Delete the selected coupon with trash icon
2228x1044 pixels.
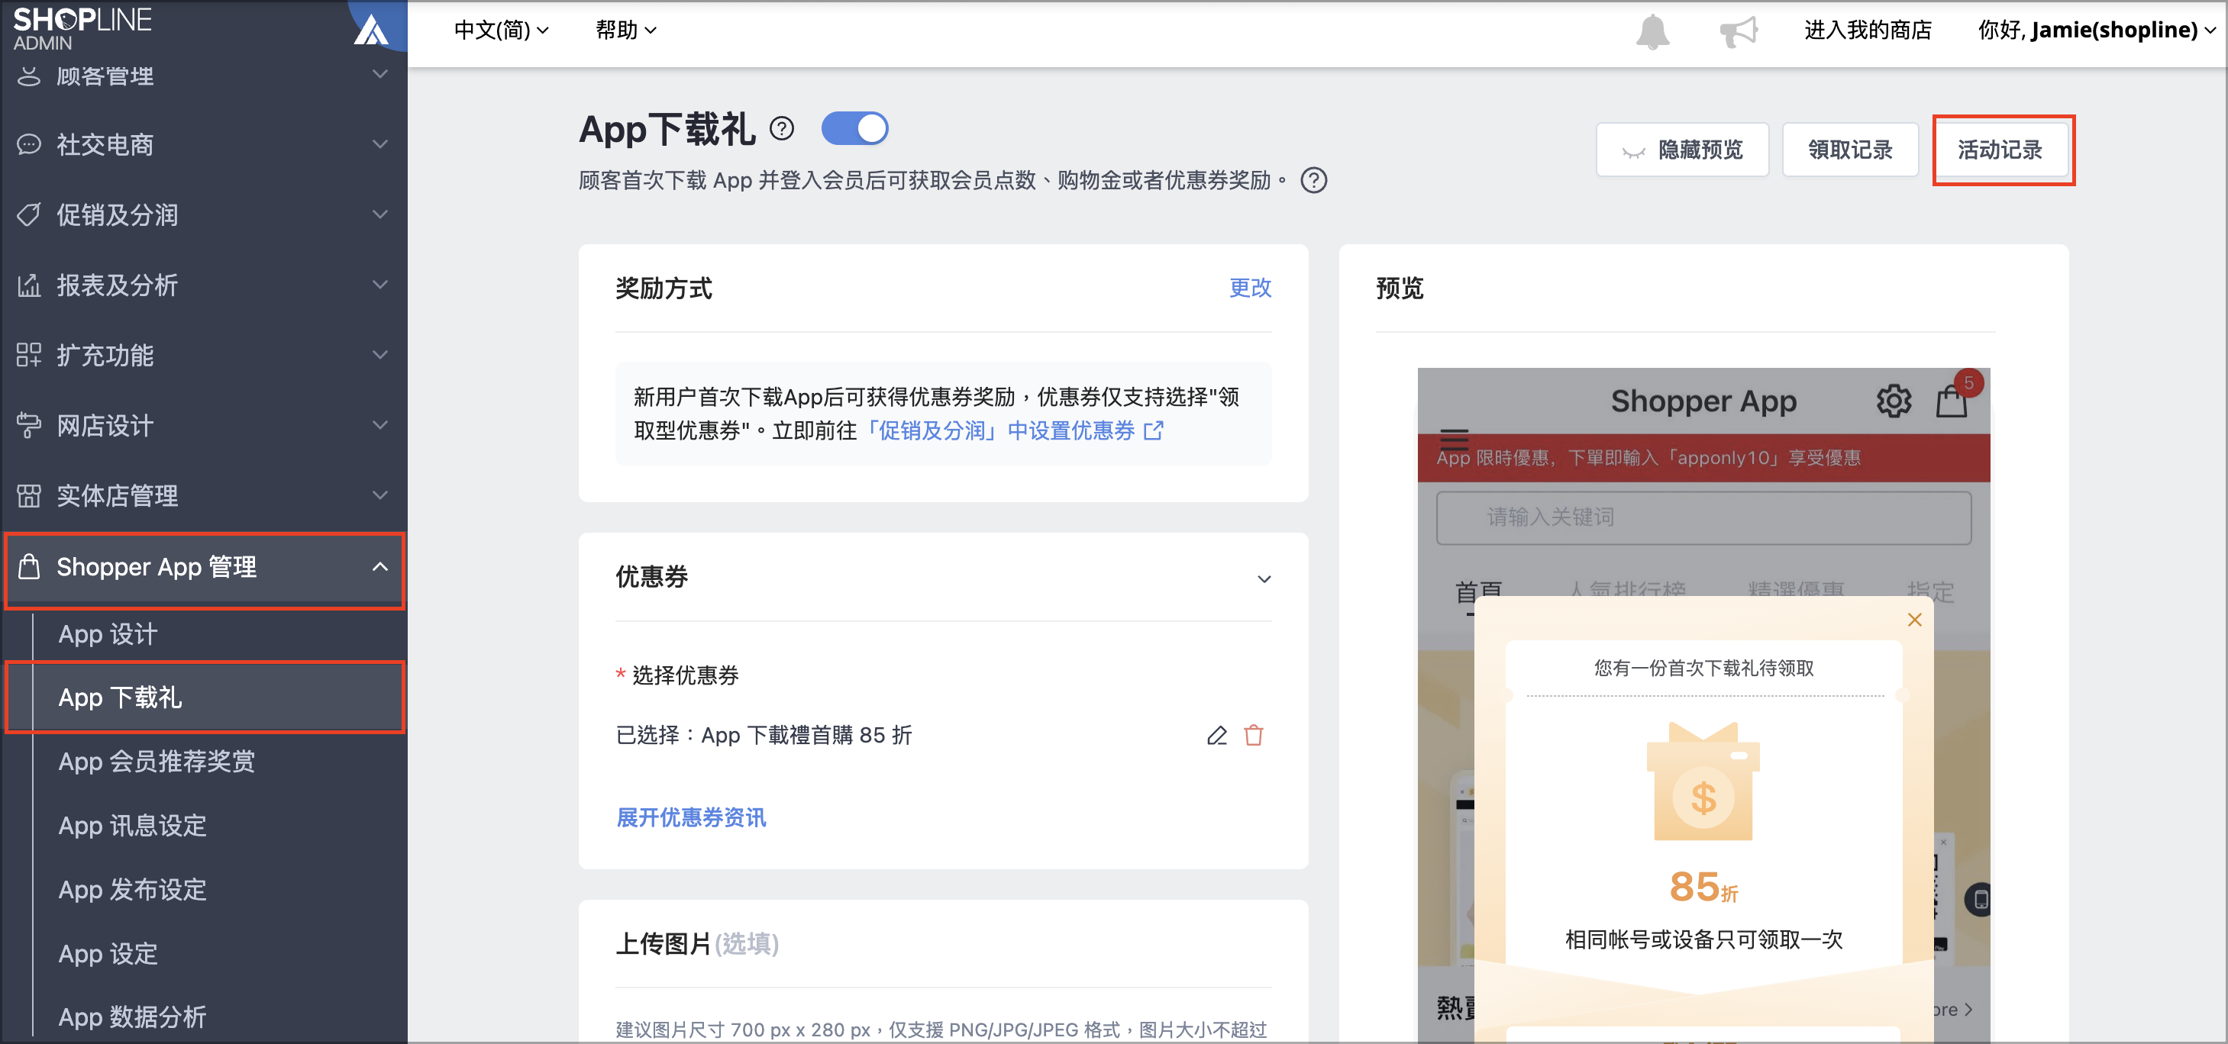click(x=1254, y=736)
